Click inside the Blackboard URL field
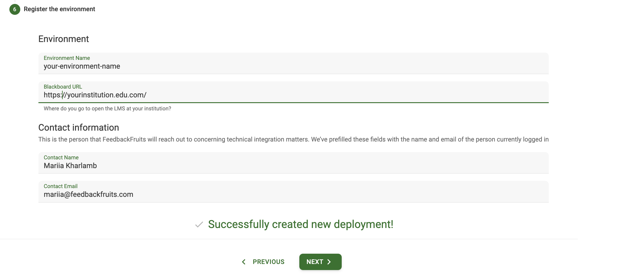Image resolution: width=625 pixels, height=280 pixels. [x=293, y=95]
